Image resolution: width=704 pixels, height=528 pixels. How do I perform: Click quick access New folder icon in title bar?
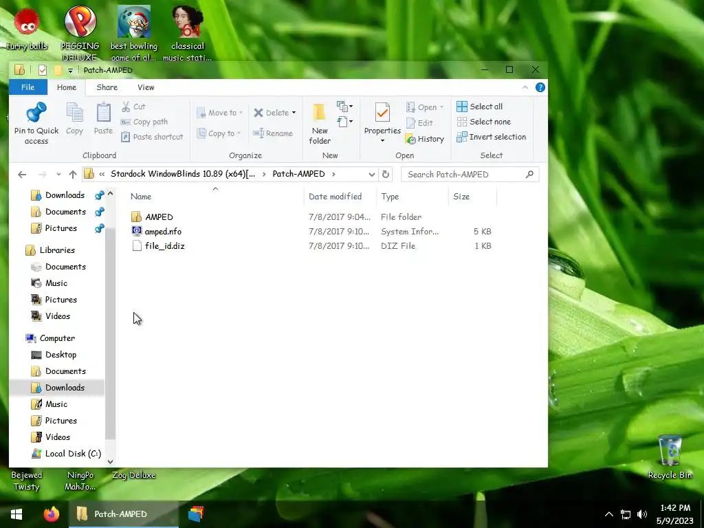click(x=58, y=70)
